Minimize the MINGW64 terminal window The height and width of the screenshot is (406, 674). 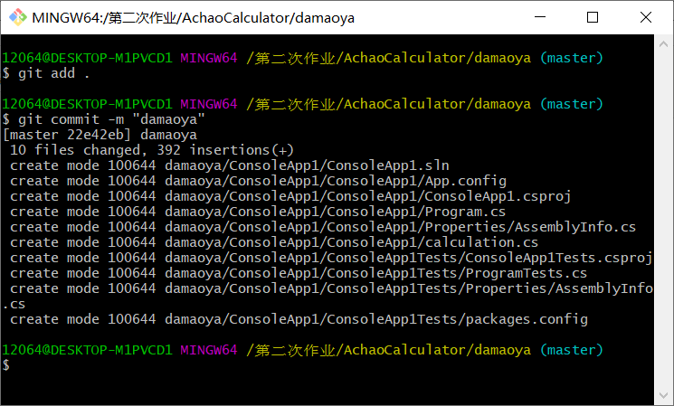click(540, 17)
